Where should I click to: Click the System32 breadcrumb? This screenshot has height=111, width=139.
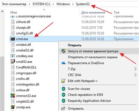click(x=83, y=4)
